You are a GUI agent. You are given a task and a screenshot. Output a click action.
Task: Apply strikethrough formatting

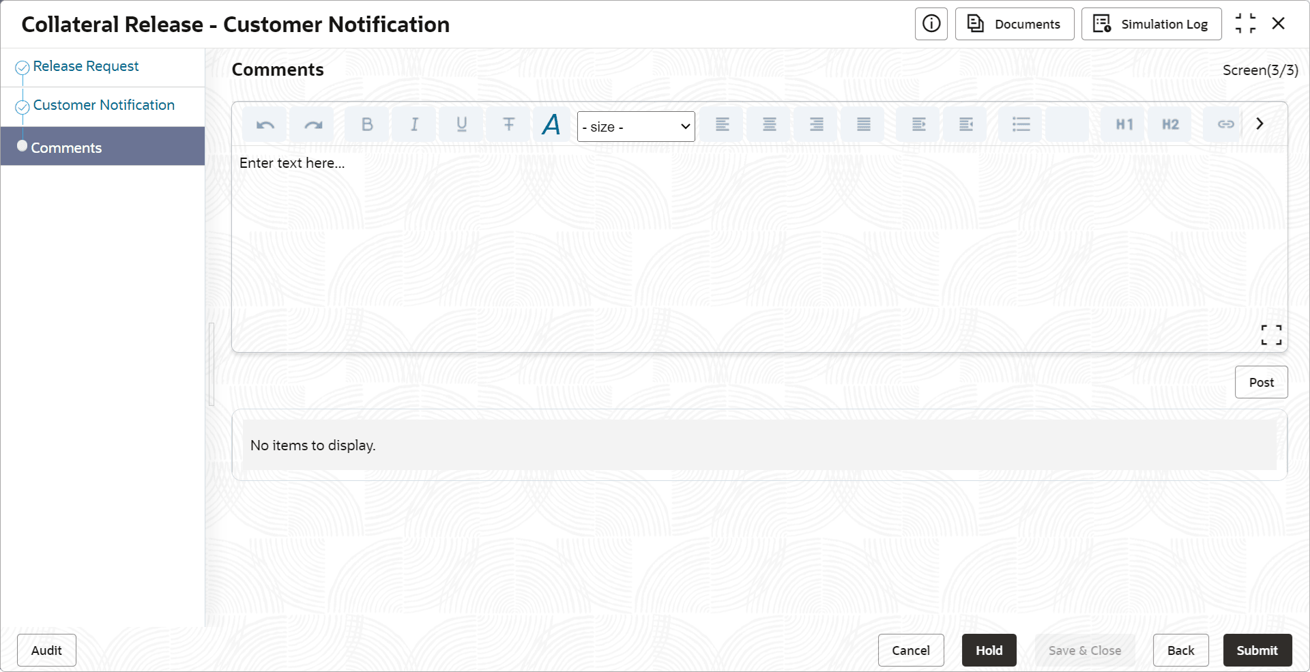coord(508,124)
